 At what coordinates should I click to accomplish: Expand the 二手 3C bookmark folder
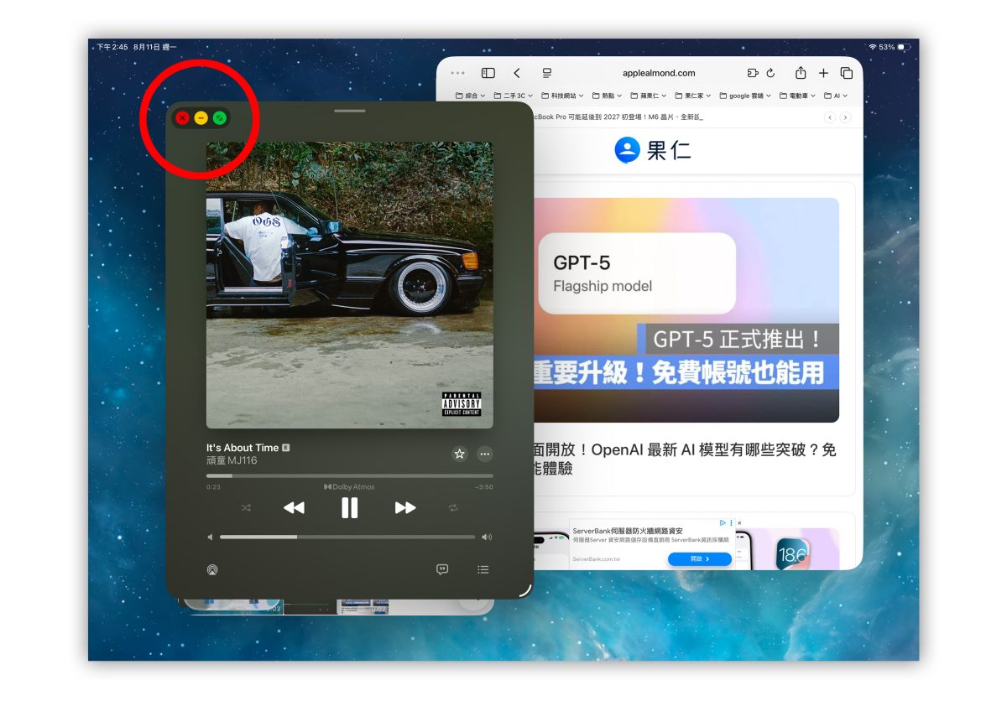(x=514, y=96)
